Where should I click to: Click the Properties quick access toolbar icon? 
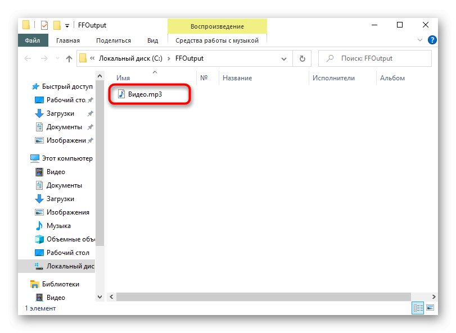44,25
